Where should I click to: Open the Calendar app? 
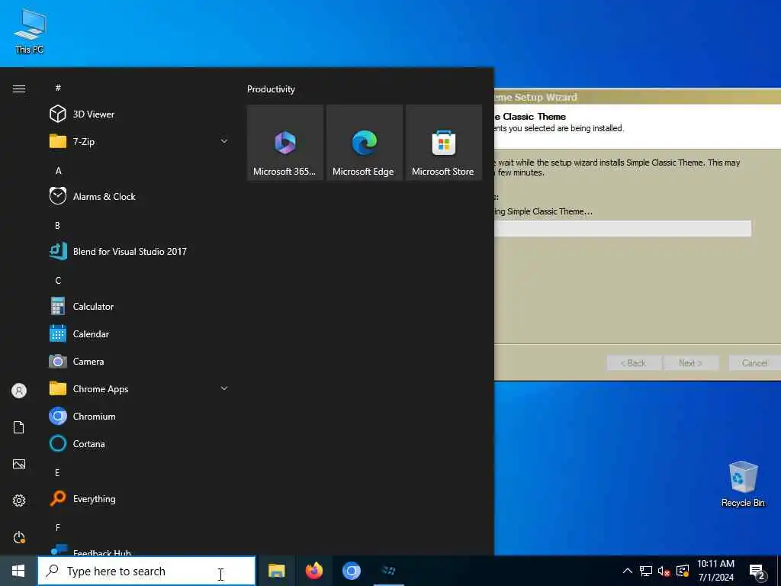point(140,334)
